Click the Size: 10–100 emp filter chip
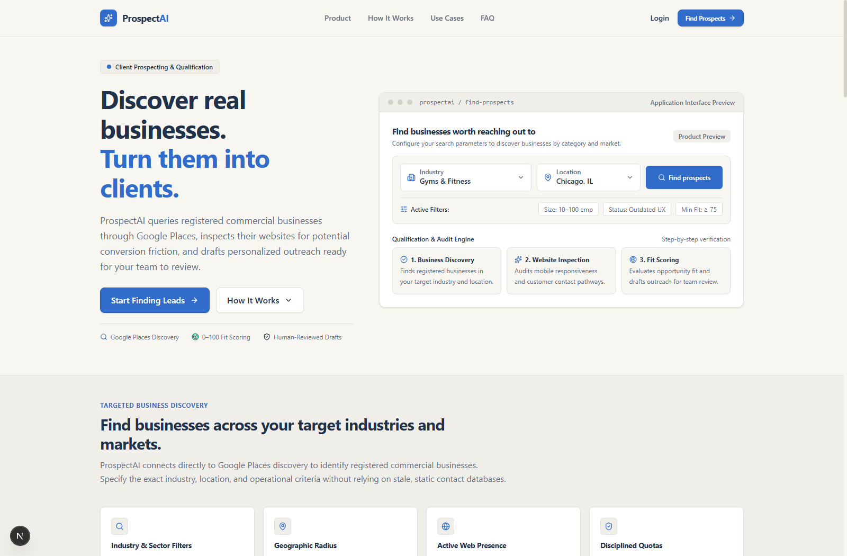This screenshot has height=556, width=847. point(569,209)
